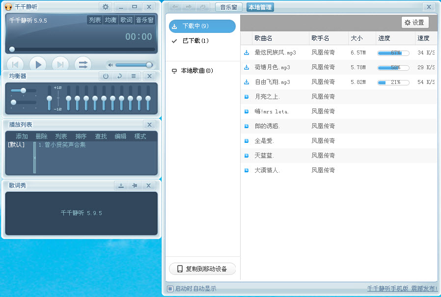Click the download-lyrics icon in 歌词秀 panel
The image size is (441, 297).
[120, 186]
